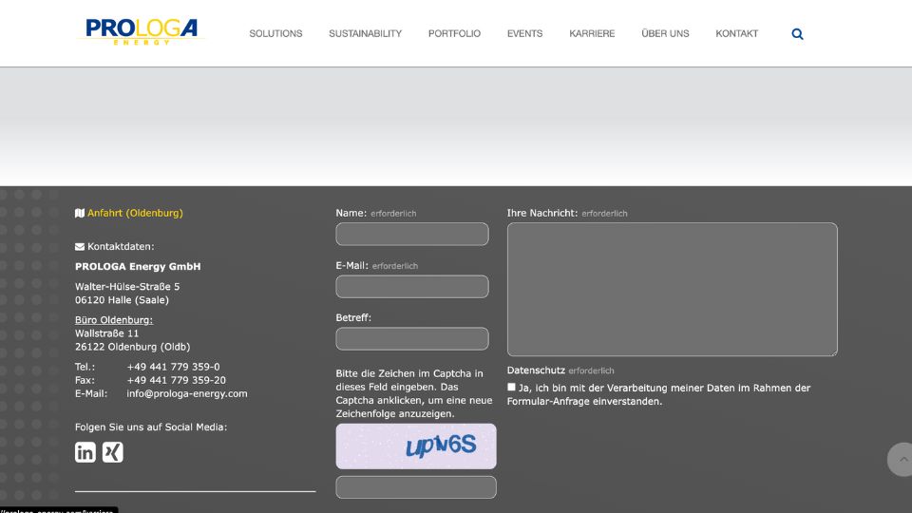This screenshot has width=912, height=513.
Task: Click the map icon beside Anfahrt
Action: pyautogui.click(x=80, y=214)
